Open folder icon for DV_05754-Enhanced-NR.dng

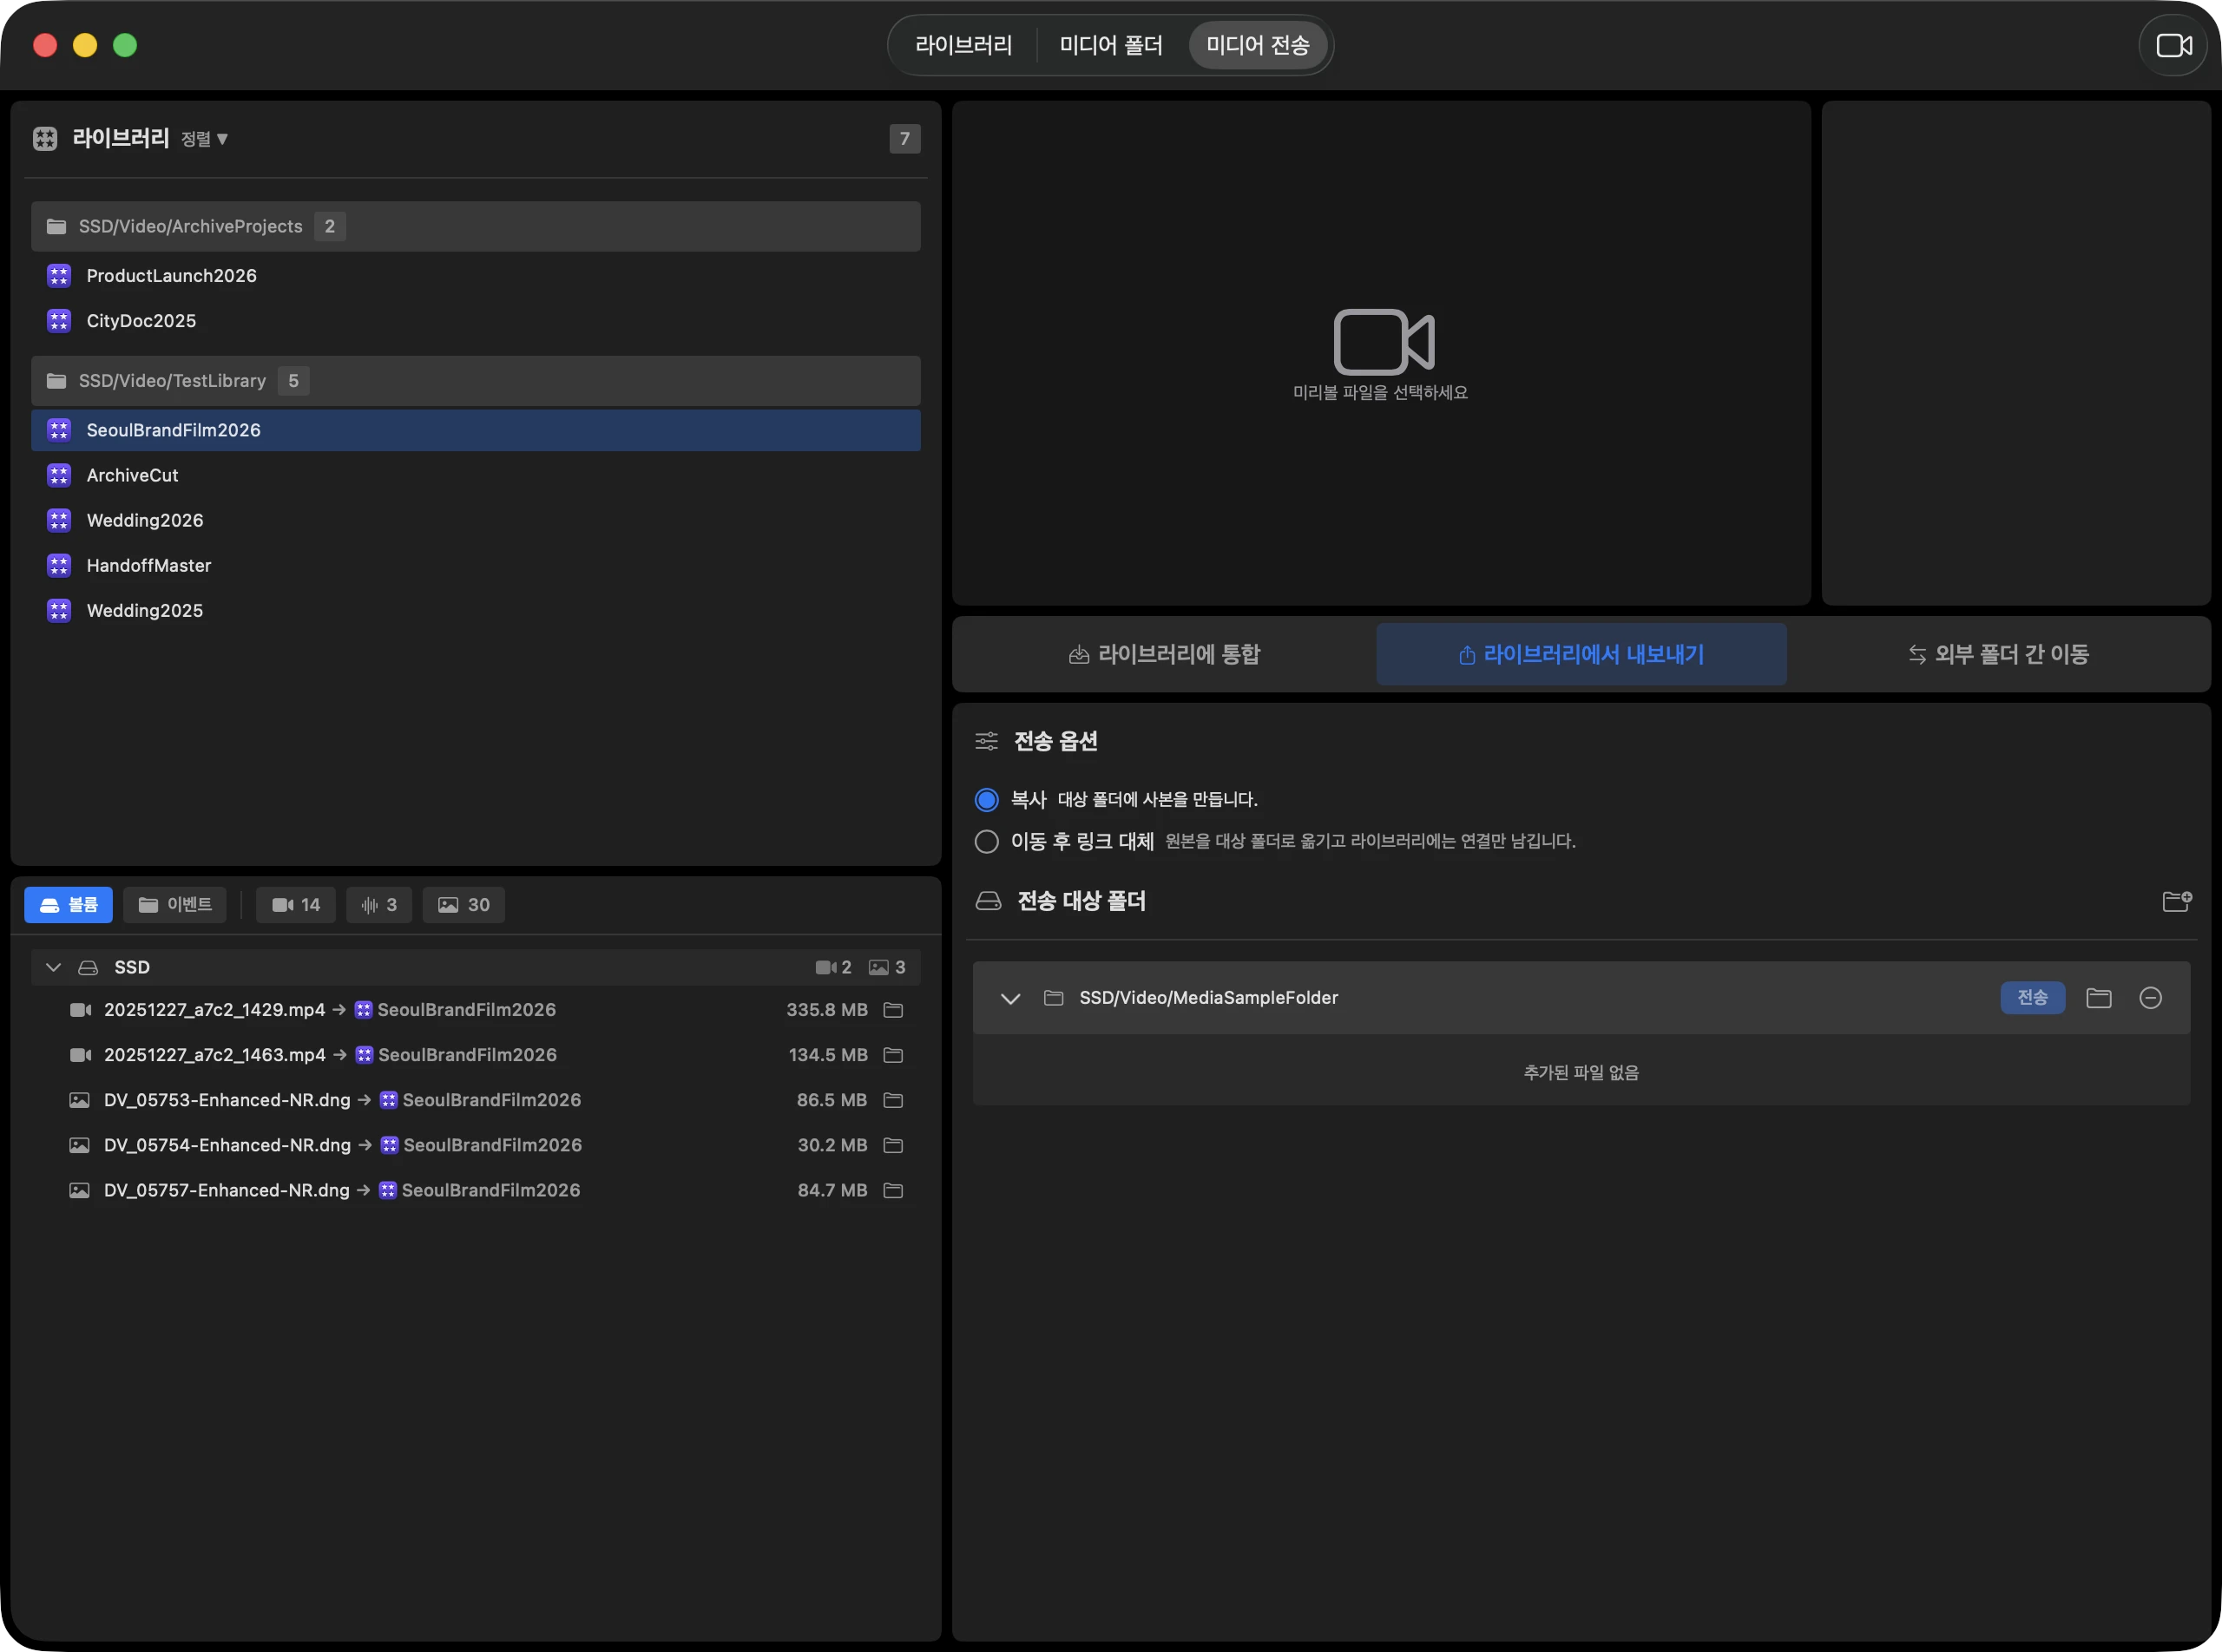click(x=893, y=1145)
